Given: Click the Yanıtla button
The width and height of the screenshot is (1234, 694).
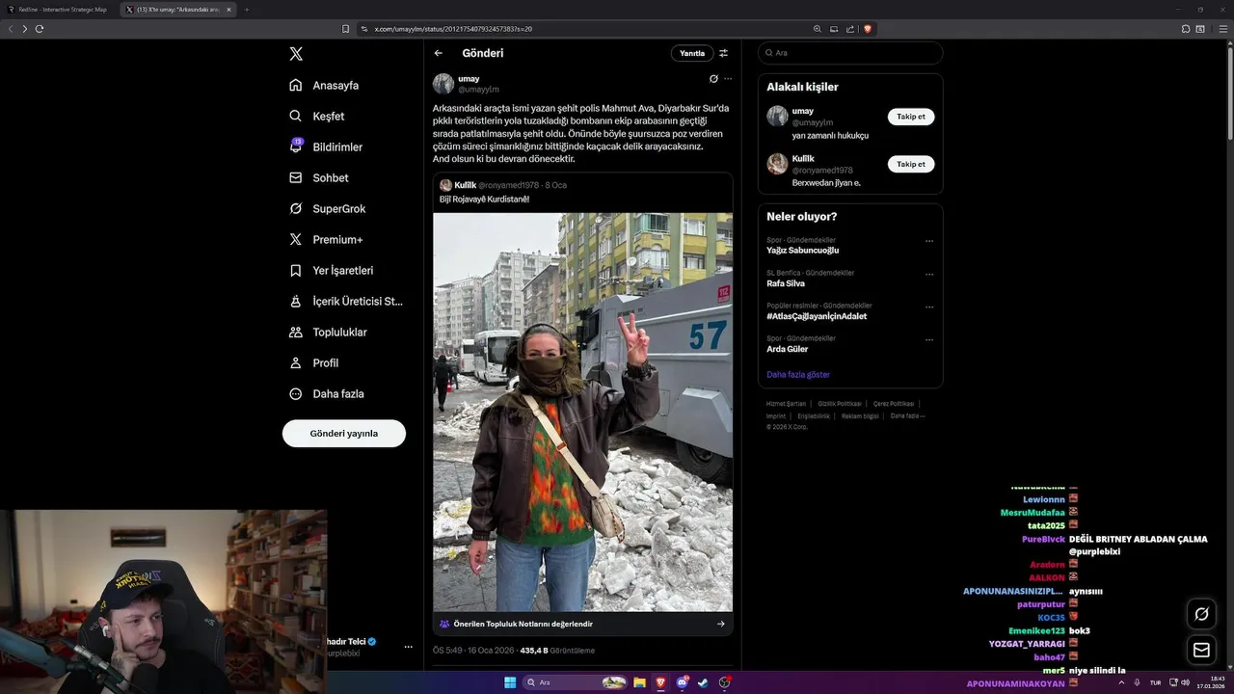Looking at the screenshot, I should (692, 53).
